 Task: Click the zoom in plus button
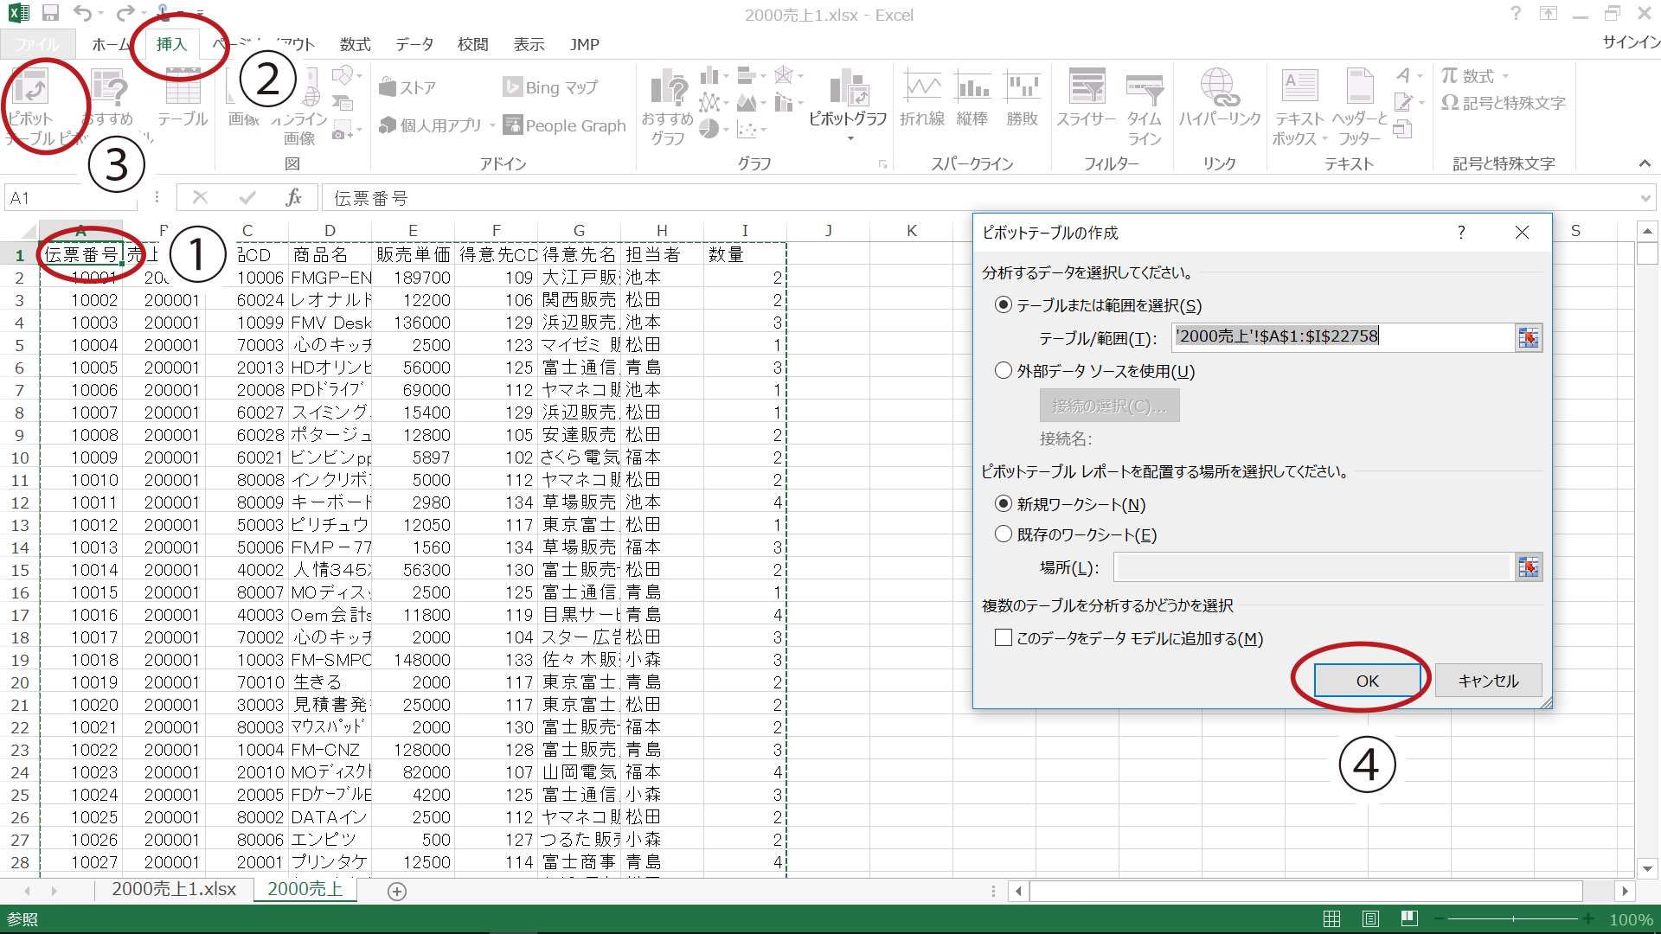[1588, 918]
